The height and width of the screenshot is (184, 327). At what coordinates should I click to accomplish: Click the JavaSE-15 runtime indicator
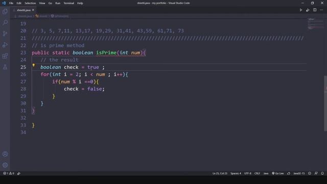[x=299, y=173]
